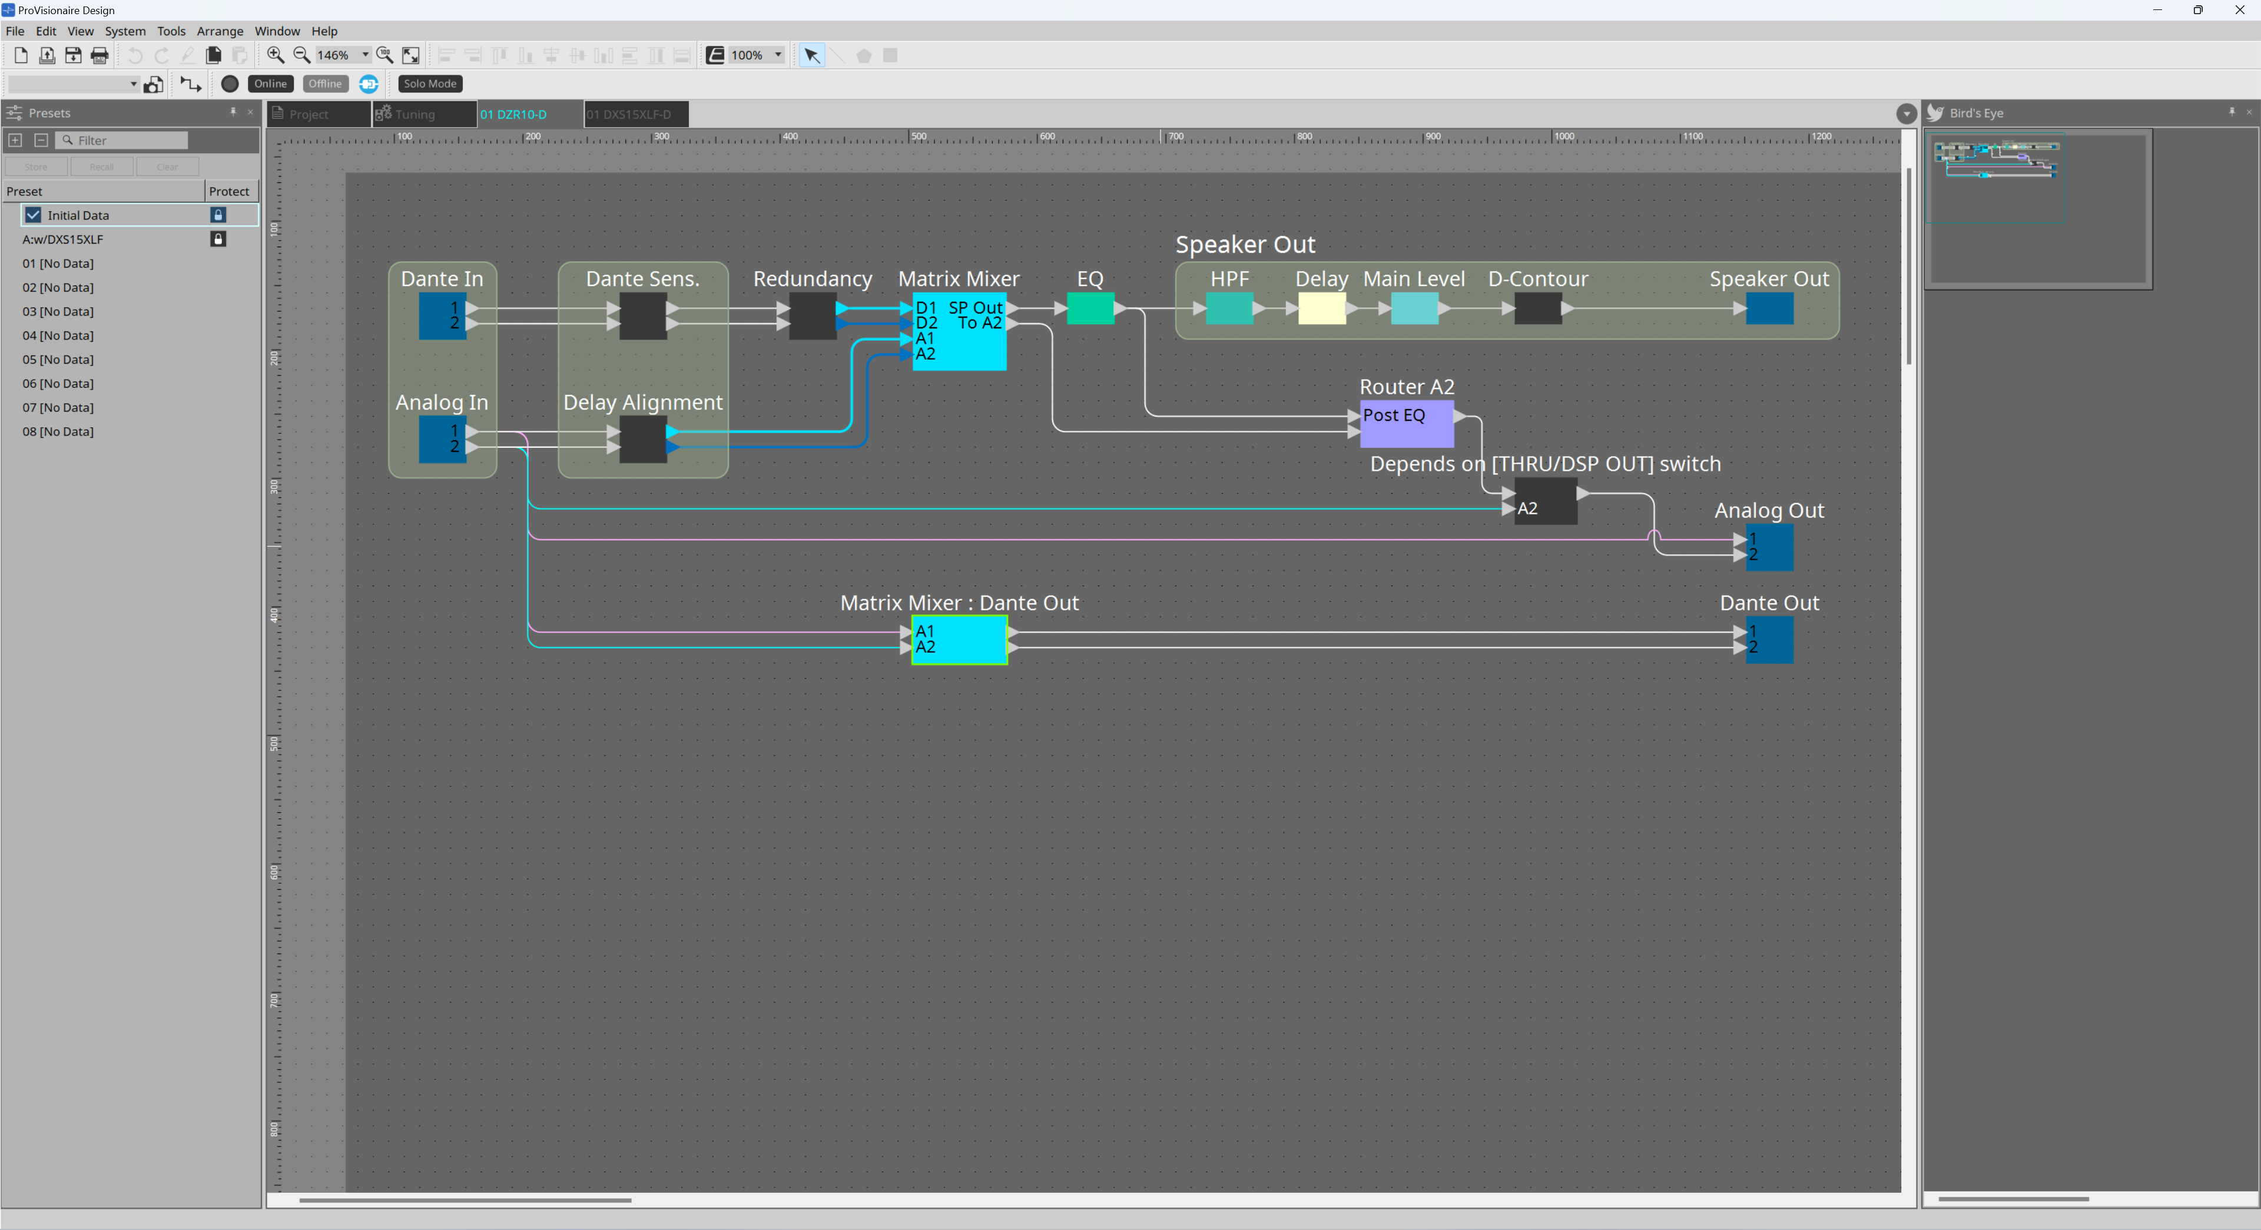Screen dimensions: 2261x1230
Task: Select the Matrix Mixer : Dante Out block
Action: (959, 640)
